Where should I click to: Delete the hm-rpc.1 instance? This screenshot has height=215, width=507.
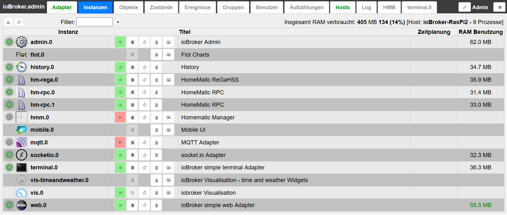coord(156,105)
